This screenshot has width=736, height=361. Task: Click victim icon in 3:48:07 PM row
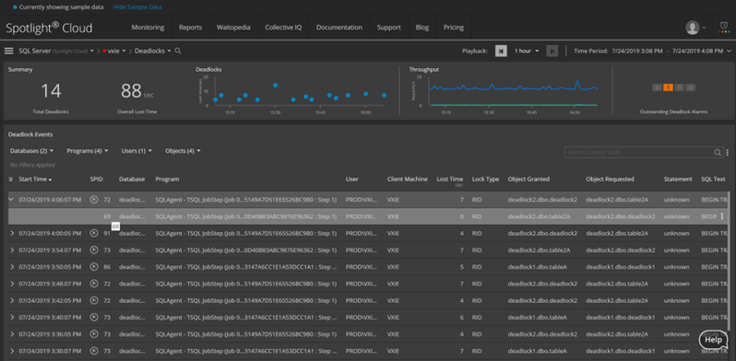click(x=94, y=284)
